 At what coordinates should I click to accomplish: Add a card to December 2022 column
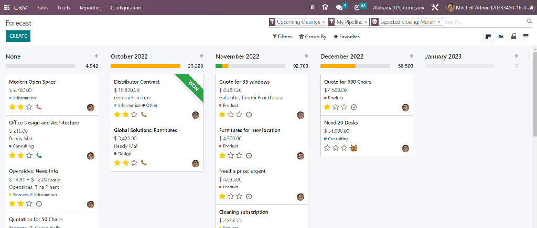[x=411, y=56]
